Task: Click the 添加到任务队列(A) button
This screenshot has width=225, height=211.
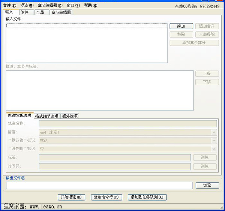Action: [x=147, y=197]
